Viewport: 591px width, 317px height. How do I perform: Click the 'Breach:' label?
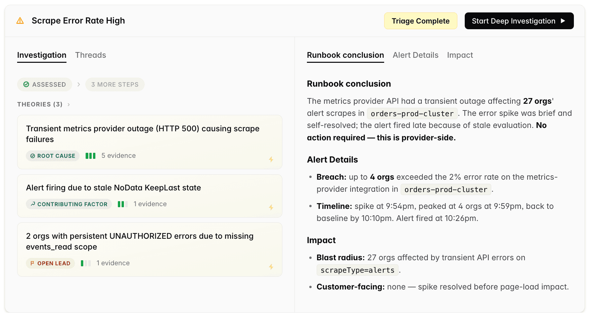point(331,177)
